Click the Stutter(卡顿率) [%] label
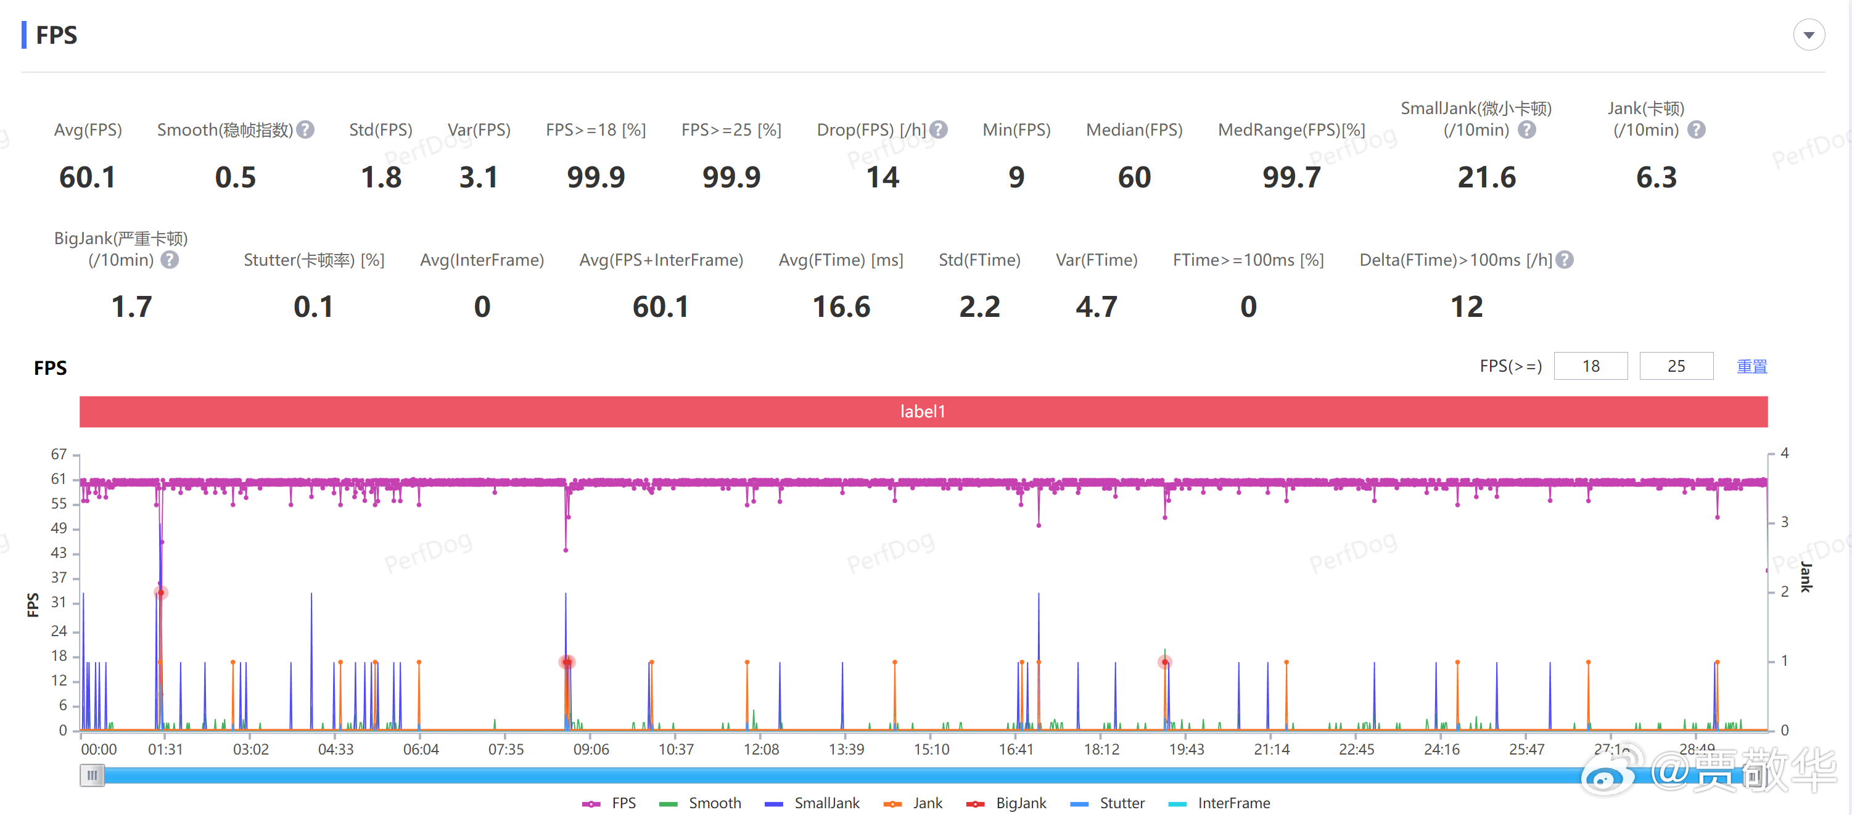The width and height of the screenshot is (1852, 815). pyautogui.click(x=313, y=260)
